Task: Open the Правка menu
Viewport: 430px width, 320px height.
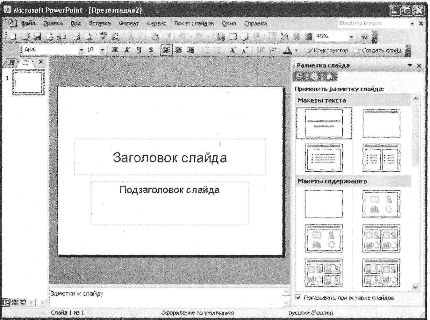Action: (x=53, y=23)
